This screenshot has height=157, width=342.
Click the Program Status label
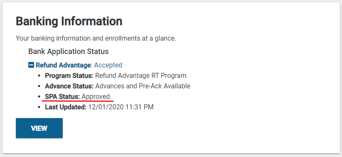[69, 76]
